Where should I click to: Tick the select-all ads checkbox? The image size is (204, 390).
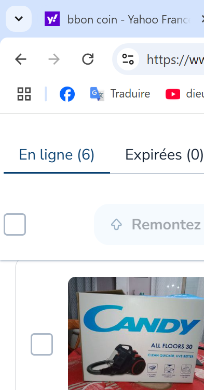click(15, 224)
